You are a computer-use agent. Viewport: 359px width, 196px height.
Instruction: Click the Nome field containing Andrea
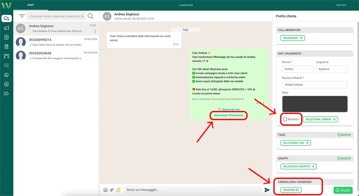(x=298, y=69)
